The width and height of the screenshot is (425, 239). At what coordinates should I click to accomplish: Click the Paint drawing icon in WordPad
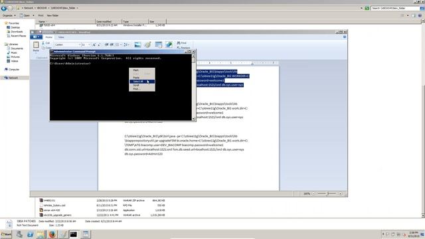147,44
